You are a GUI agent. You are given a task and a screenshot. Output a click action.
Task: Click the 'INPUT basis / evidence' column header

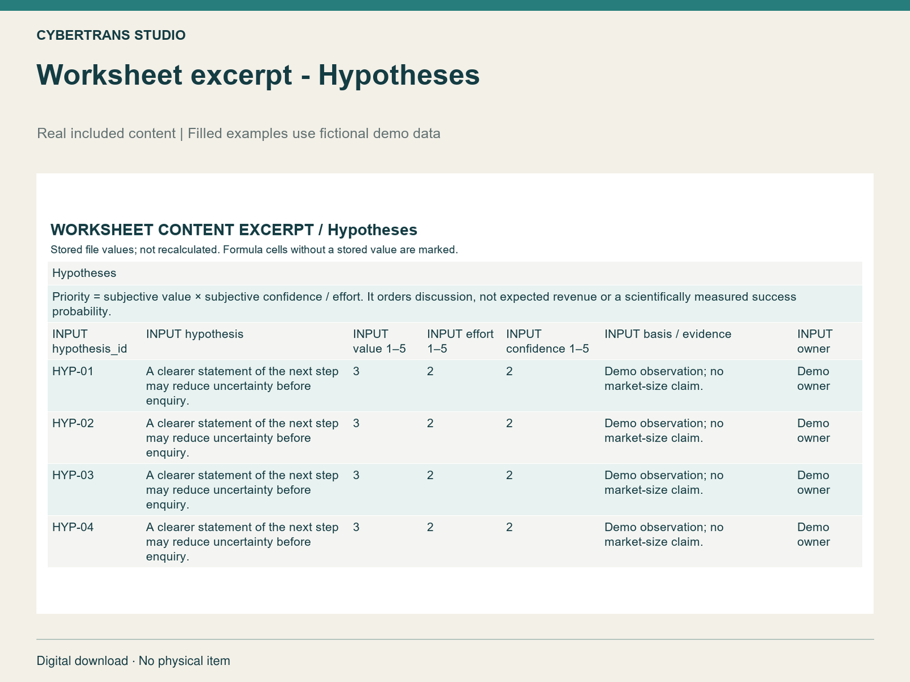click(668, 334)
